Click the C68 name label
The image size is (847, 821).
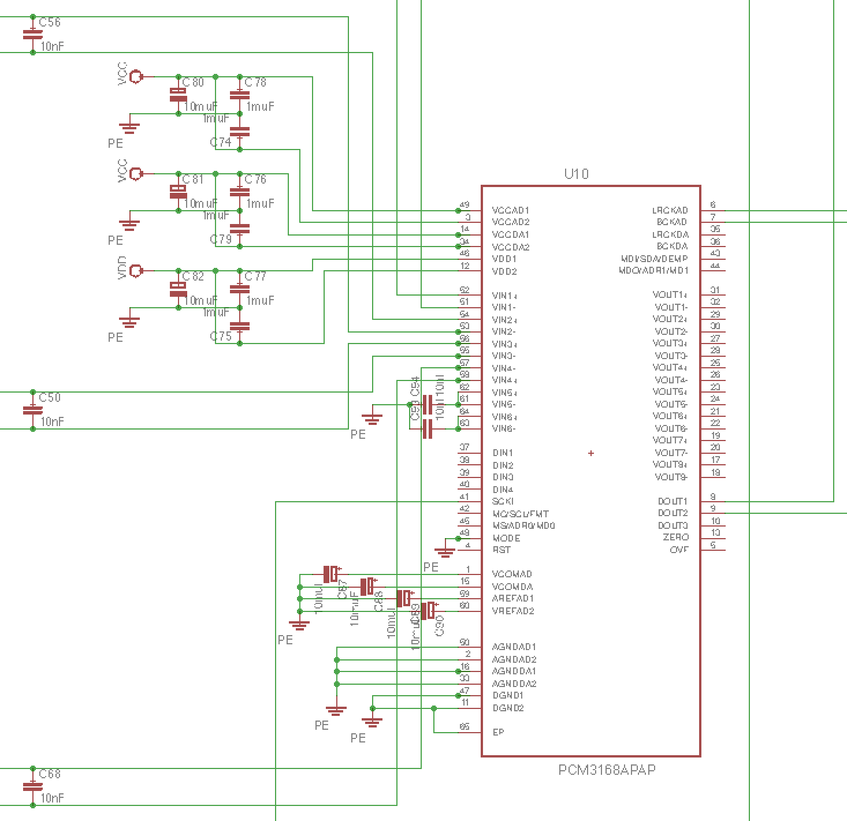click(50, 774)
